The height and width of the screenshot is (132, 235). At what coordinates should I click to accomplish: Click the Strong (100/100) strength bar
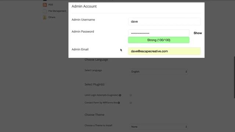pos(159,40)
